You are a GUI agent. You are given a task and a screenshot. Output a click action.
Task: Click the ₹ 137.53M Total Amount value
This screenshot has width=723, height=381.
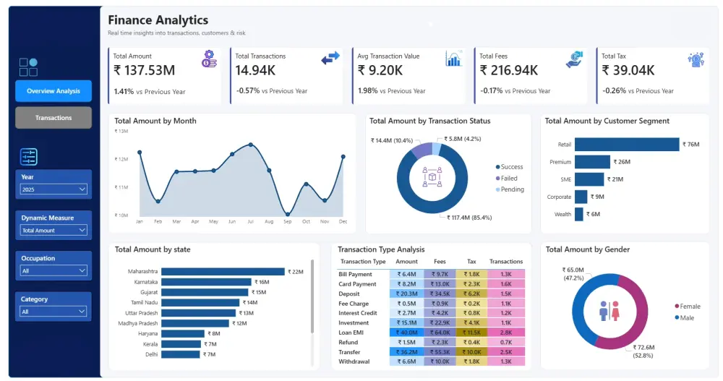coord(145,71)
